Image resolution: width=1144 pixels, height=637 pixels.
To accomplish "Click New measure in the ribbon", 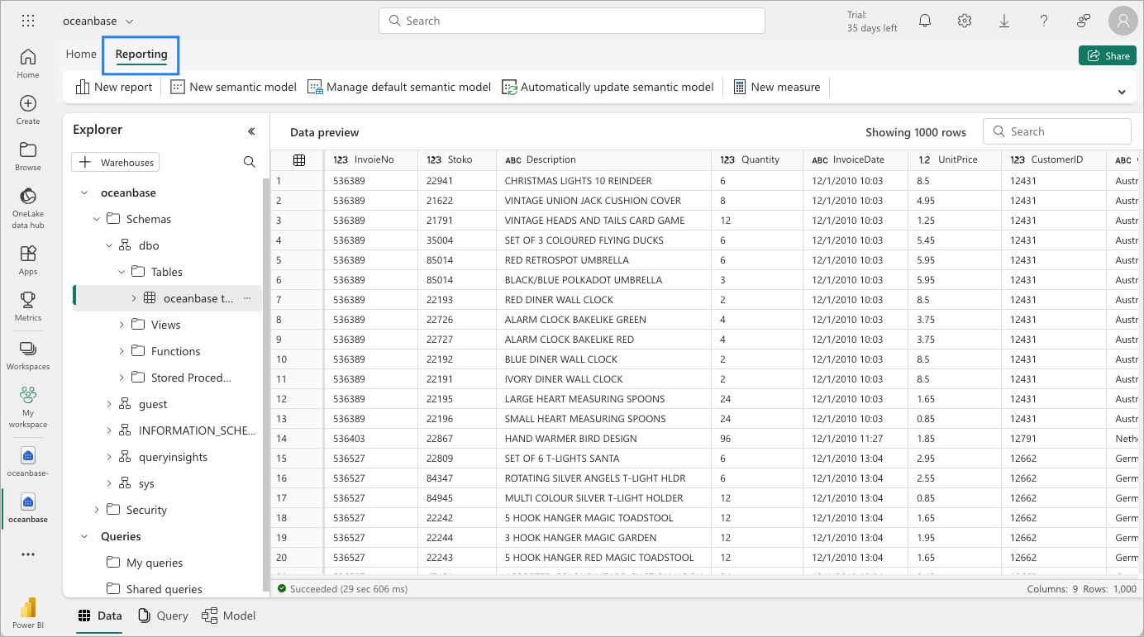I will pos(776,87).
